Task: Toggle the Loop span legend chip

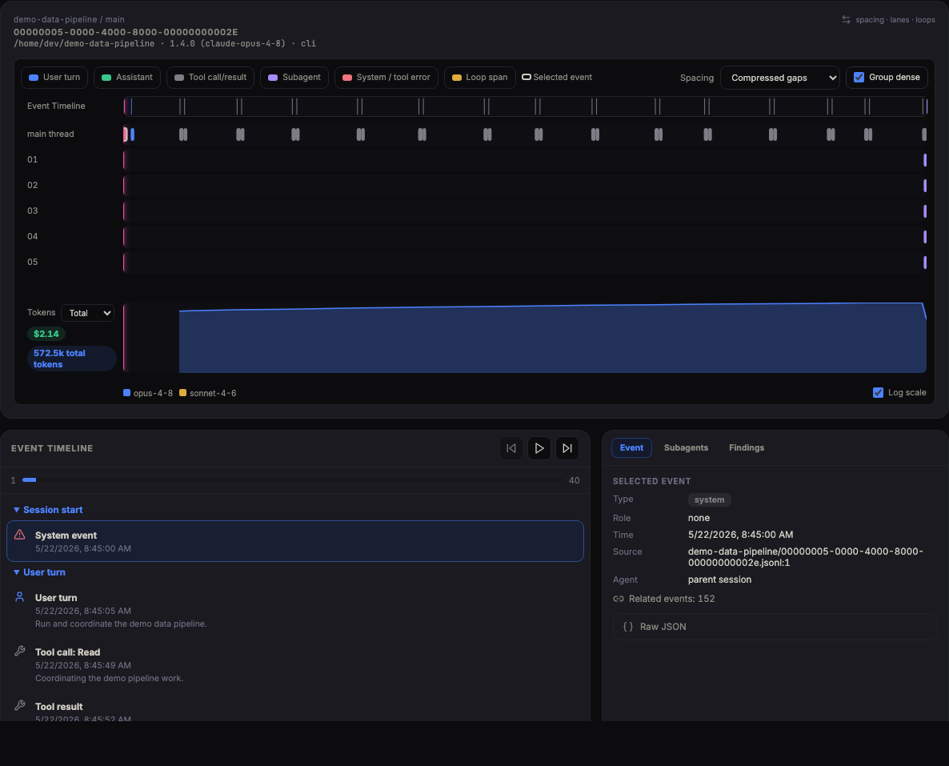Action: [x=480, y=78]
